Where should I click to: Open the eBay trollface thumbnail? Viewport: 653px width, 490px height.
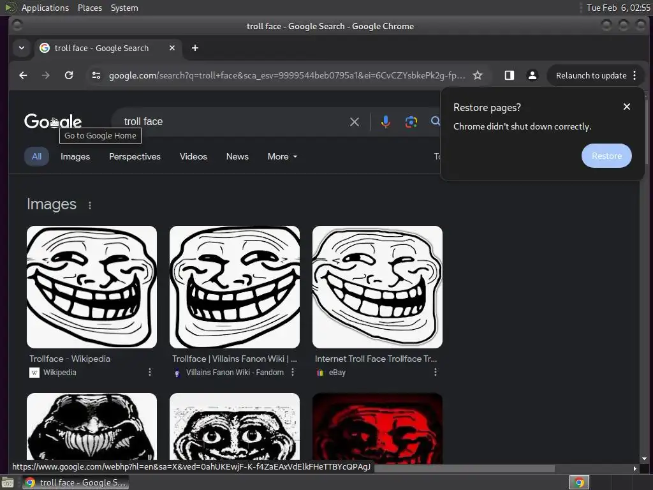coord(378,287)
